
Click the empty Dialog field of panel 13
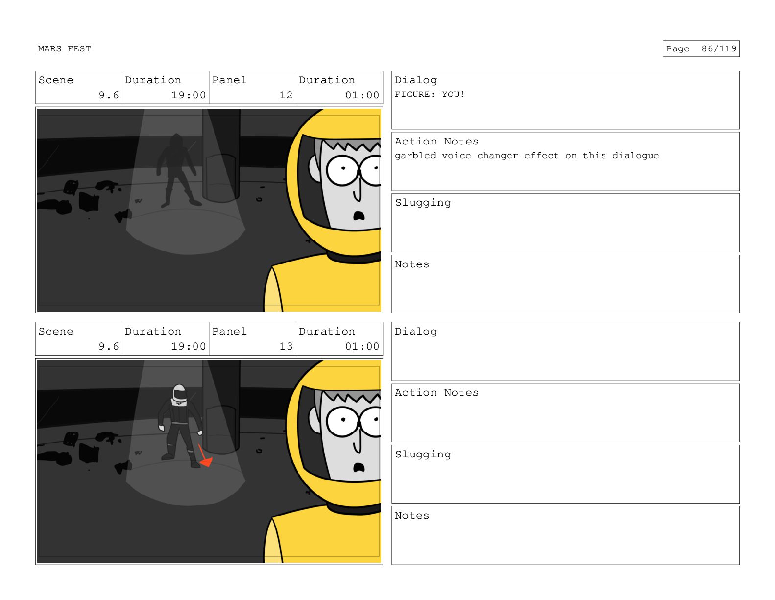tap(565, 351)
